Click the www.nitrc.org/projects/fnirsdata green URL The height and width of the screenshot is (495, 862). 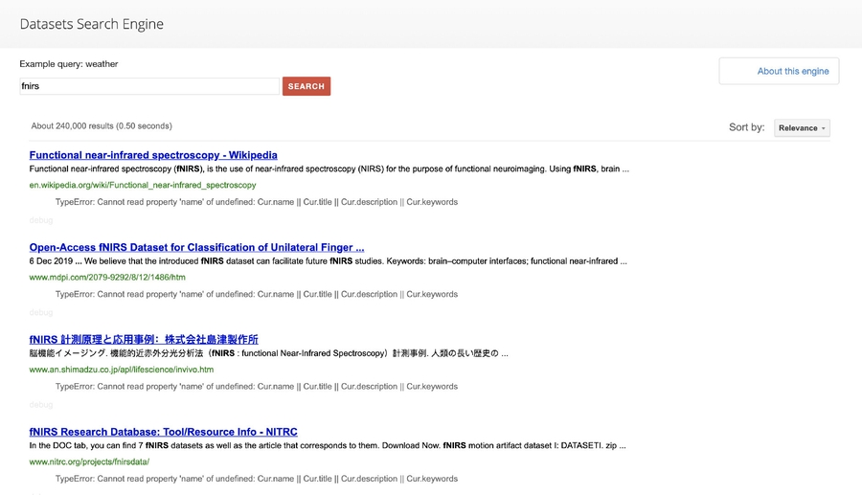[x=89, y=461]
